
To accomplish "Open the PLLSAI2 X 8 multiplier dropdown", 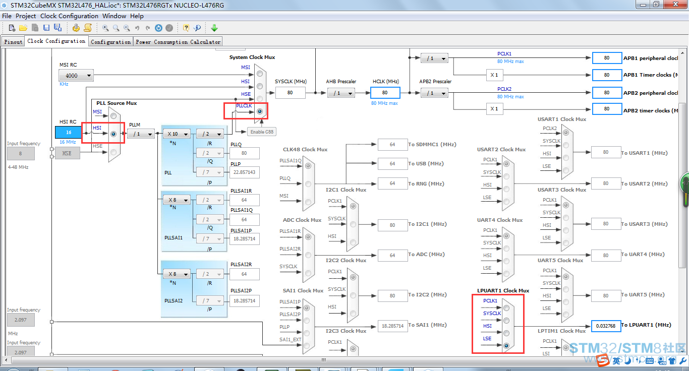I will tap(177, 274).
